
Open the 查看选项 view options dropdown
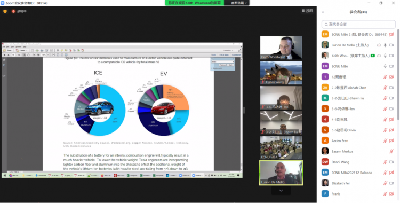(239, 3)
